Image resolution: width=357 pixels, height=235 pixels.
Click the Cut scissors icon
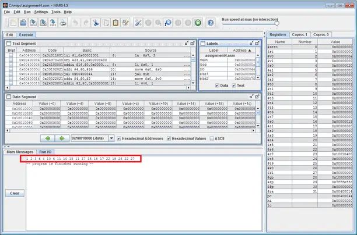click(96, 23)
